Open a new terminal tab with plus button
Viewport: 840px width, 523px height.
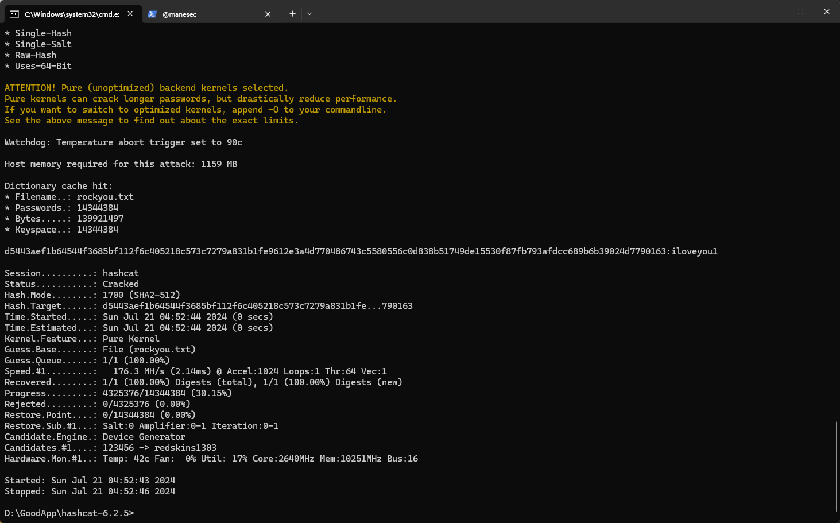[x=292, y=13]
